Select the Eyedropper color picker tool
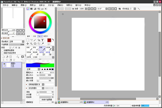 point(43,43)
